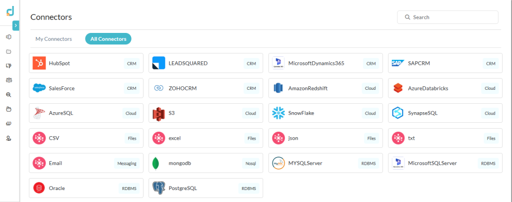Click the Salesforce cloud logo icon
The width and height of the screenshot is (512, 202).
coord(39,88)
